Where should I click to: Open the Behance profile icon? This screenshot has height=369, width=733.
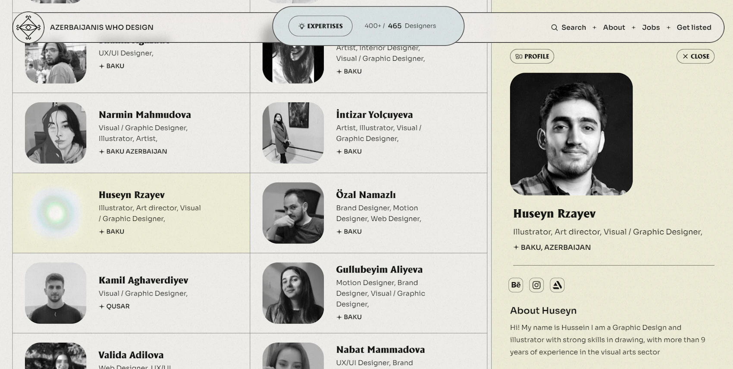tap(516, 285)
